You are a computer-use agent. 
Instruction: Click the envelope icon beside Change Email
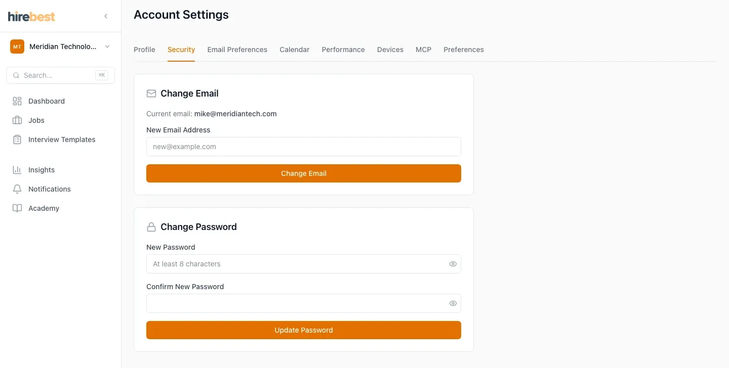[151, 94]
